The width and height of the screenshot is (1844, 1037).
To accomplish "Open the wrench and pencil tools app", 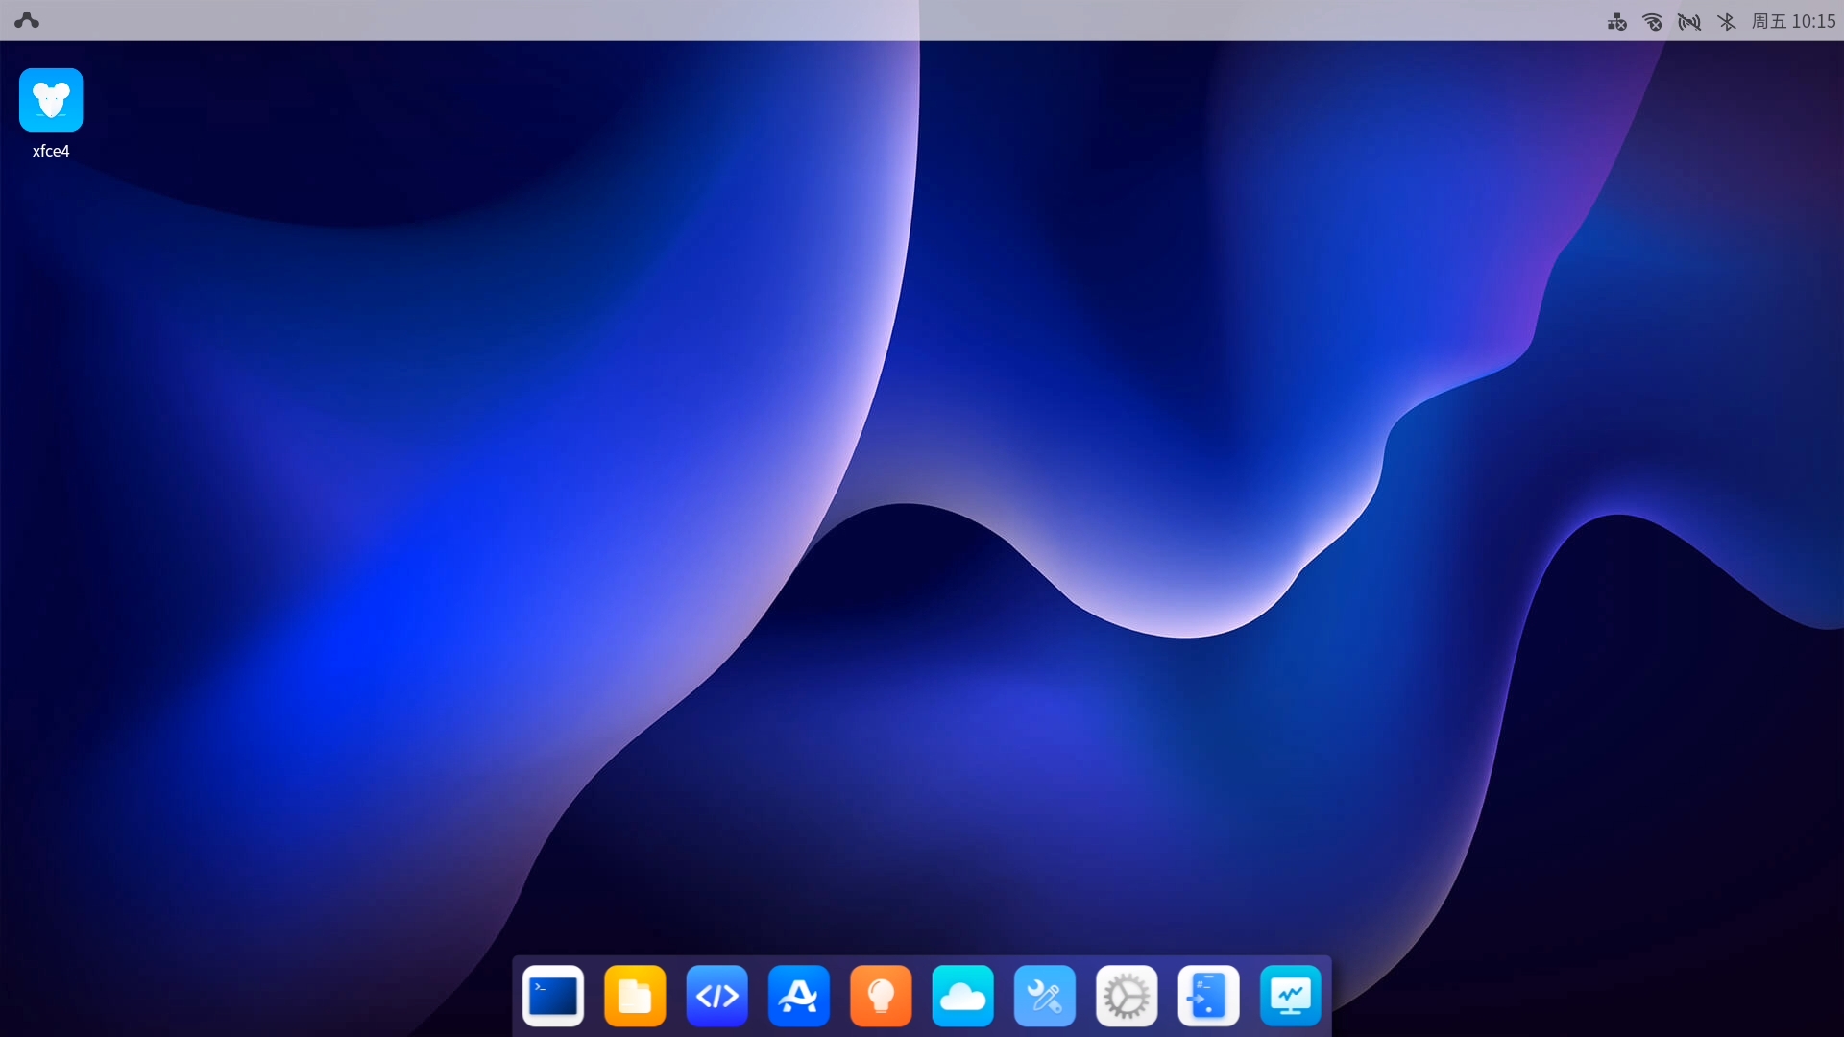I will click(1045, 996).
